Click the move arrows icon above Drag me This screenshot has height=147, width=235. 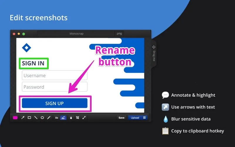pos(154,47)
